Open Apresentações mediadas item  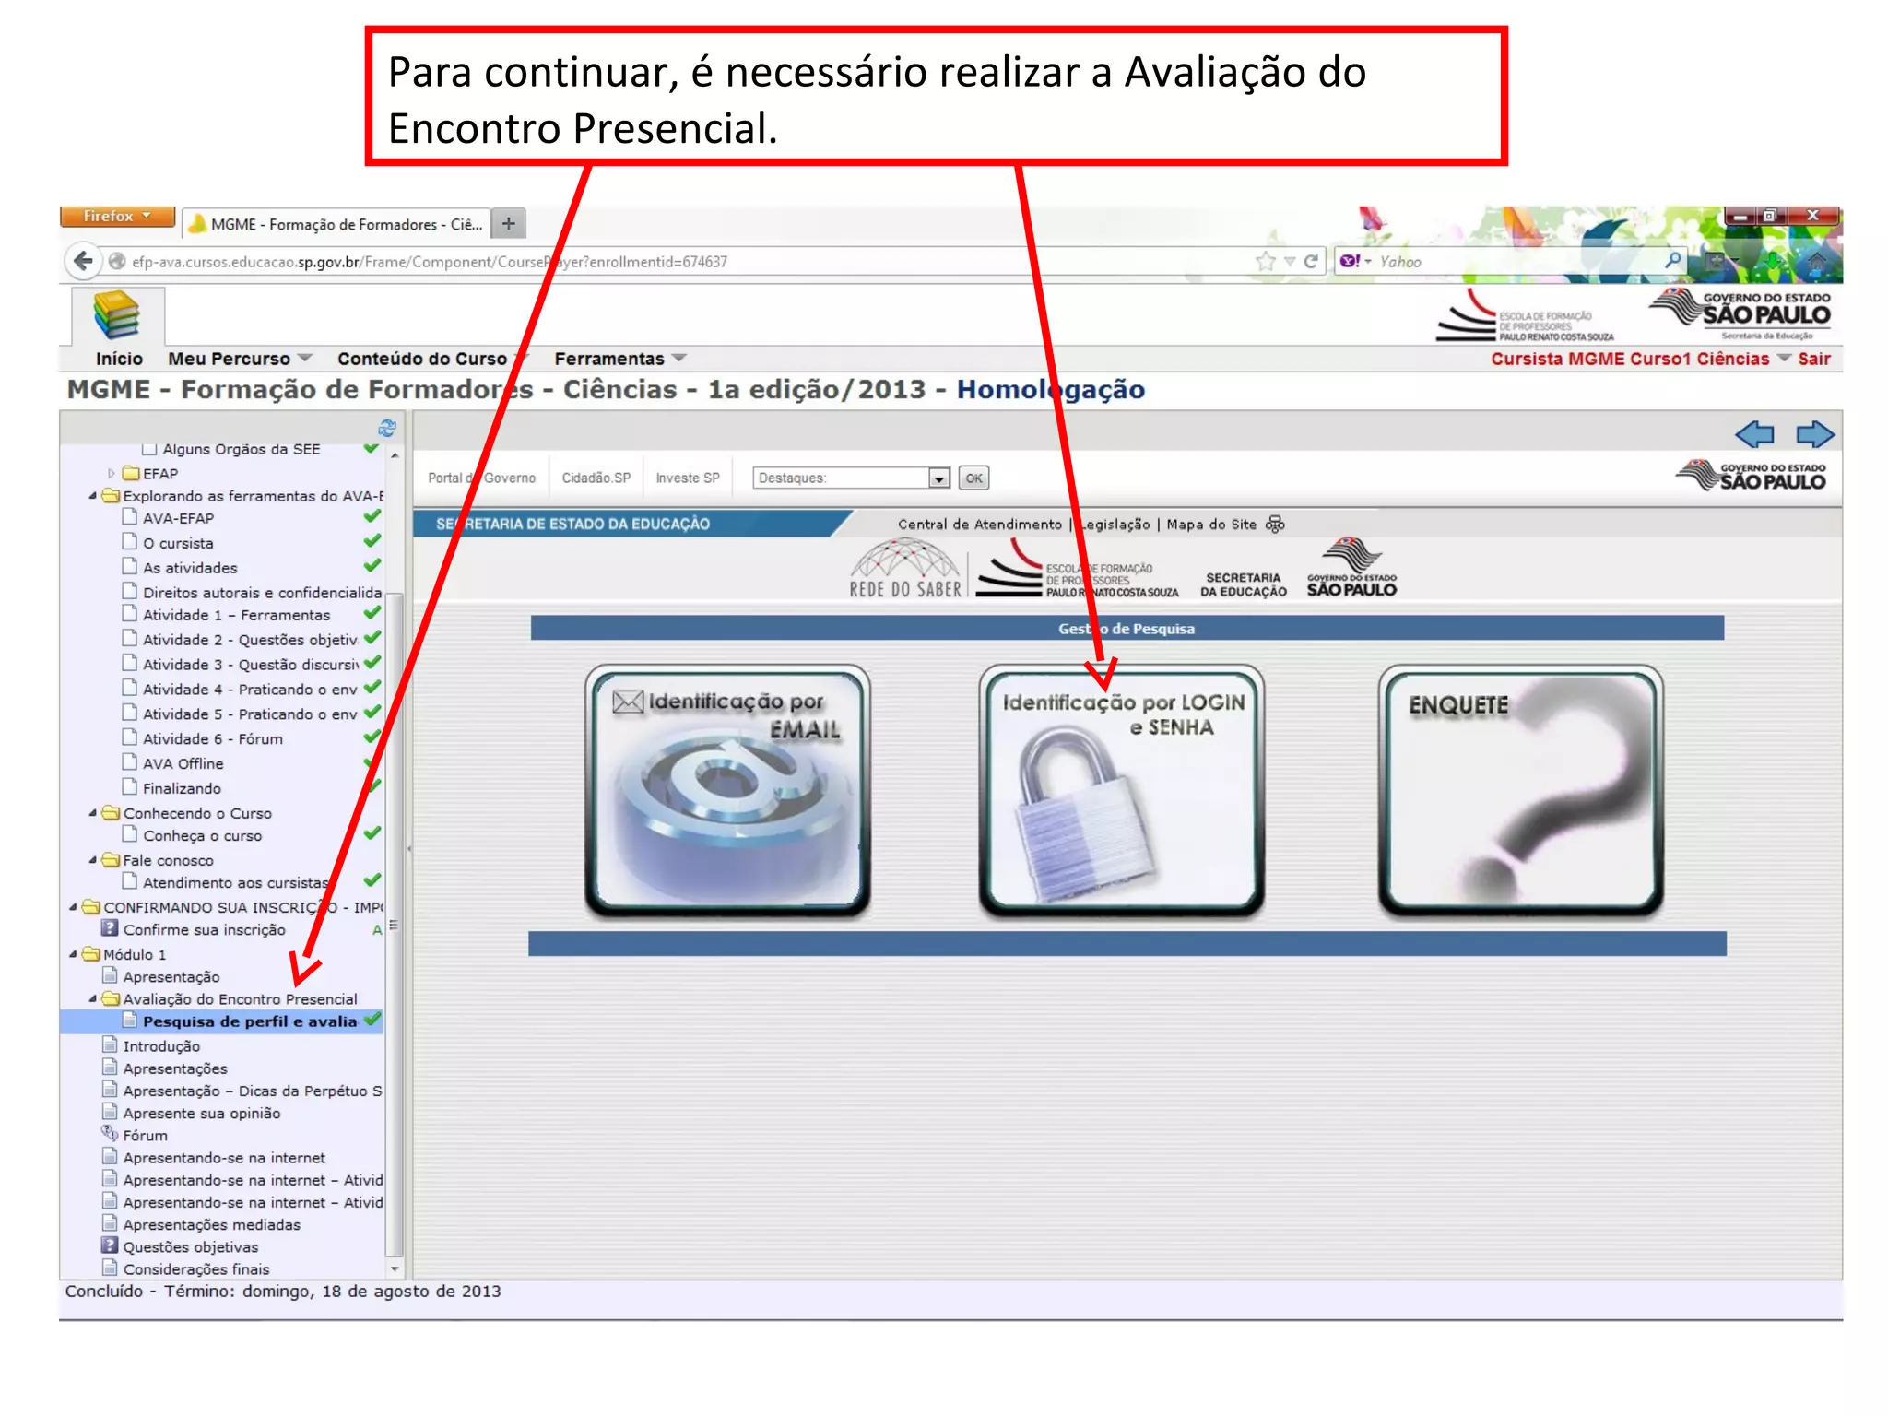coord(212,1224)
